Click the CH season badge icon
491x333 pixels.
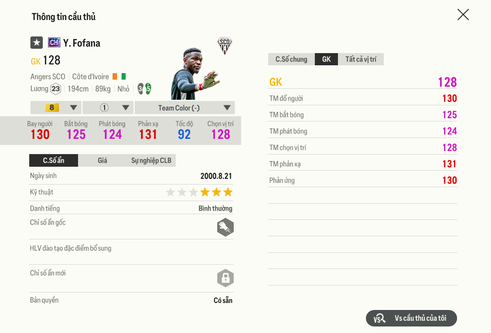[54, 43]
